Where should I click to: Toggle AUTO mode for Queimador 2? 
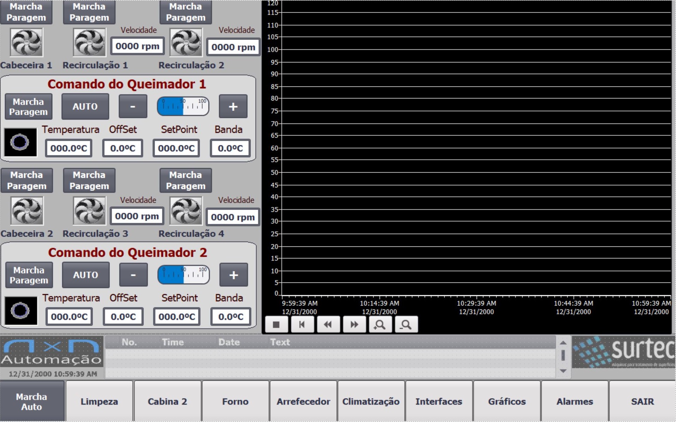pos(86,275)
